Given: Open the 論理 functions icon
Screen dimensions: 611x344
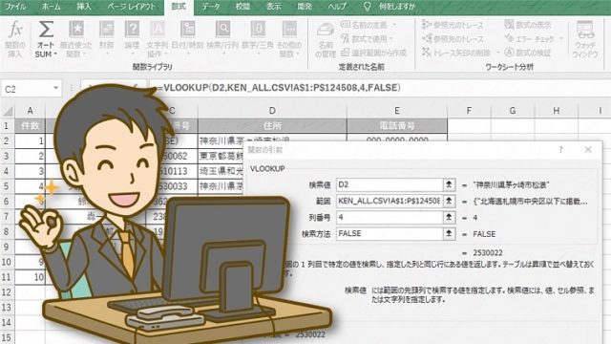Looking at the screenshot, I should (132, 30).
